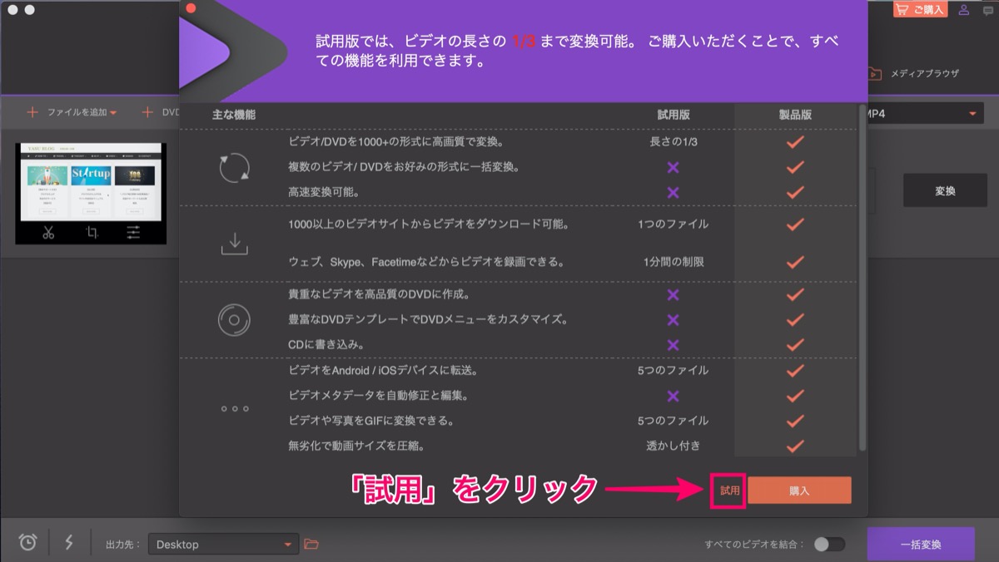Click the purple X for 高速変換可能
The height and width of the screenshot is (562, 999).
tap(673, 192)
